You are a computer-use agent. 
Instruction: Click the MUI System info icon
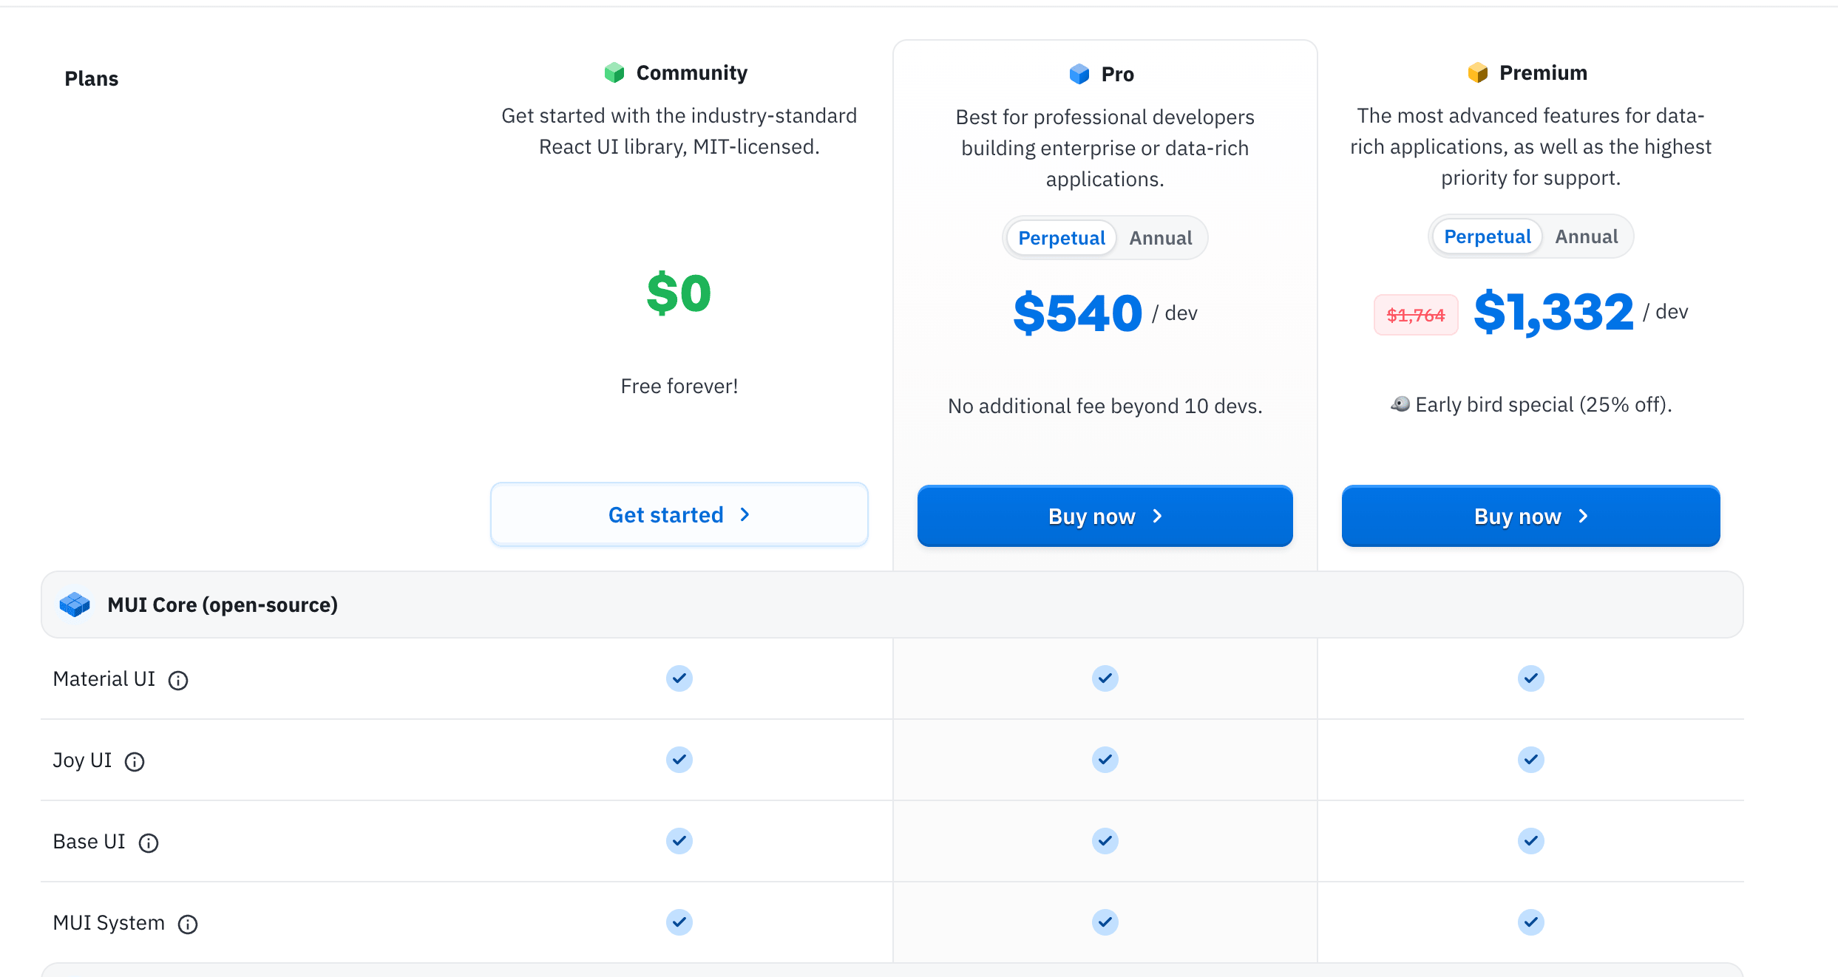tap(188, 924)
